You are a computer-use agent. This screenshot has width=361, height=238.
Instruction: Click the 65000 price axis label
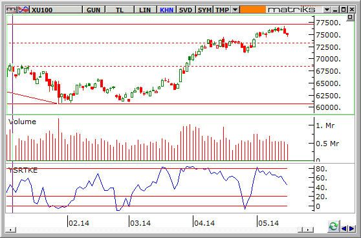click(328, 83)
